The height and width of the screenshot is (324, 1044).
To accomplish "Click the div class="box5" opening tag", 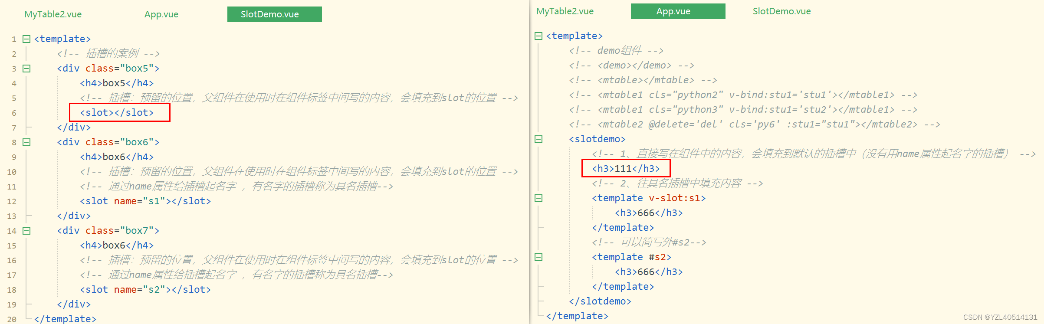I will [x=108, y=69].
